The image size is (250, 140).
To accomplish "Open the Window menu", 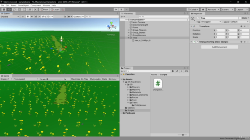I will (x=46, y=5).
